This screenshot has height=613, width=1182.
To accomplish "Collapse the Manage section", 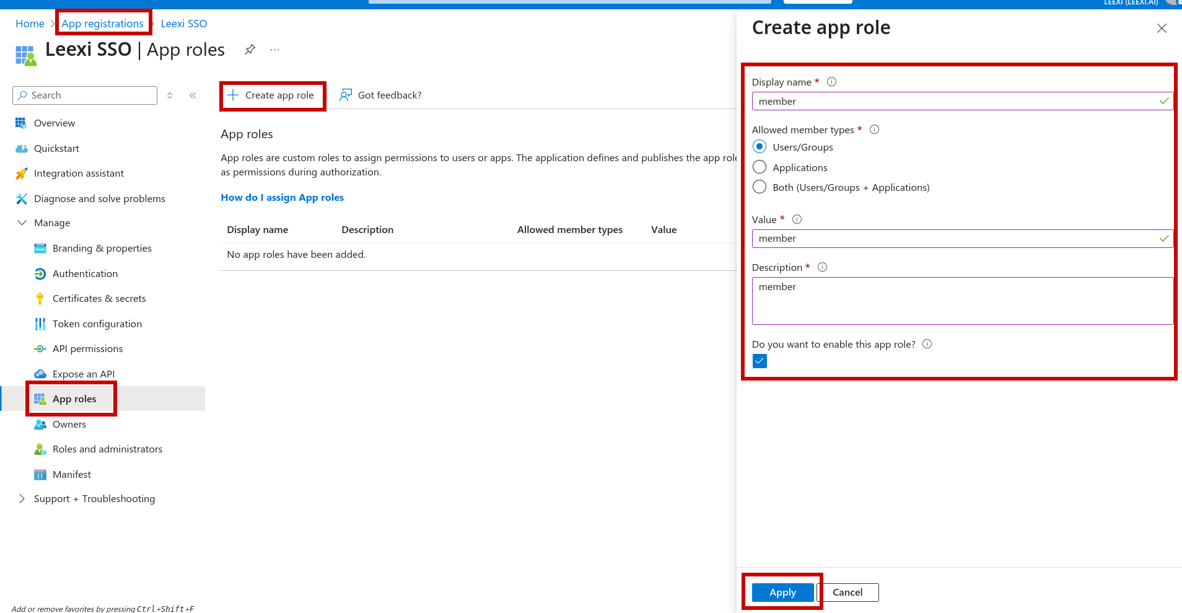I will 22,223.
